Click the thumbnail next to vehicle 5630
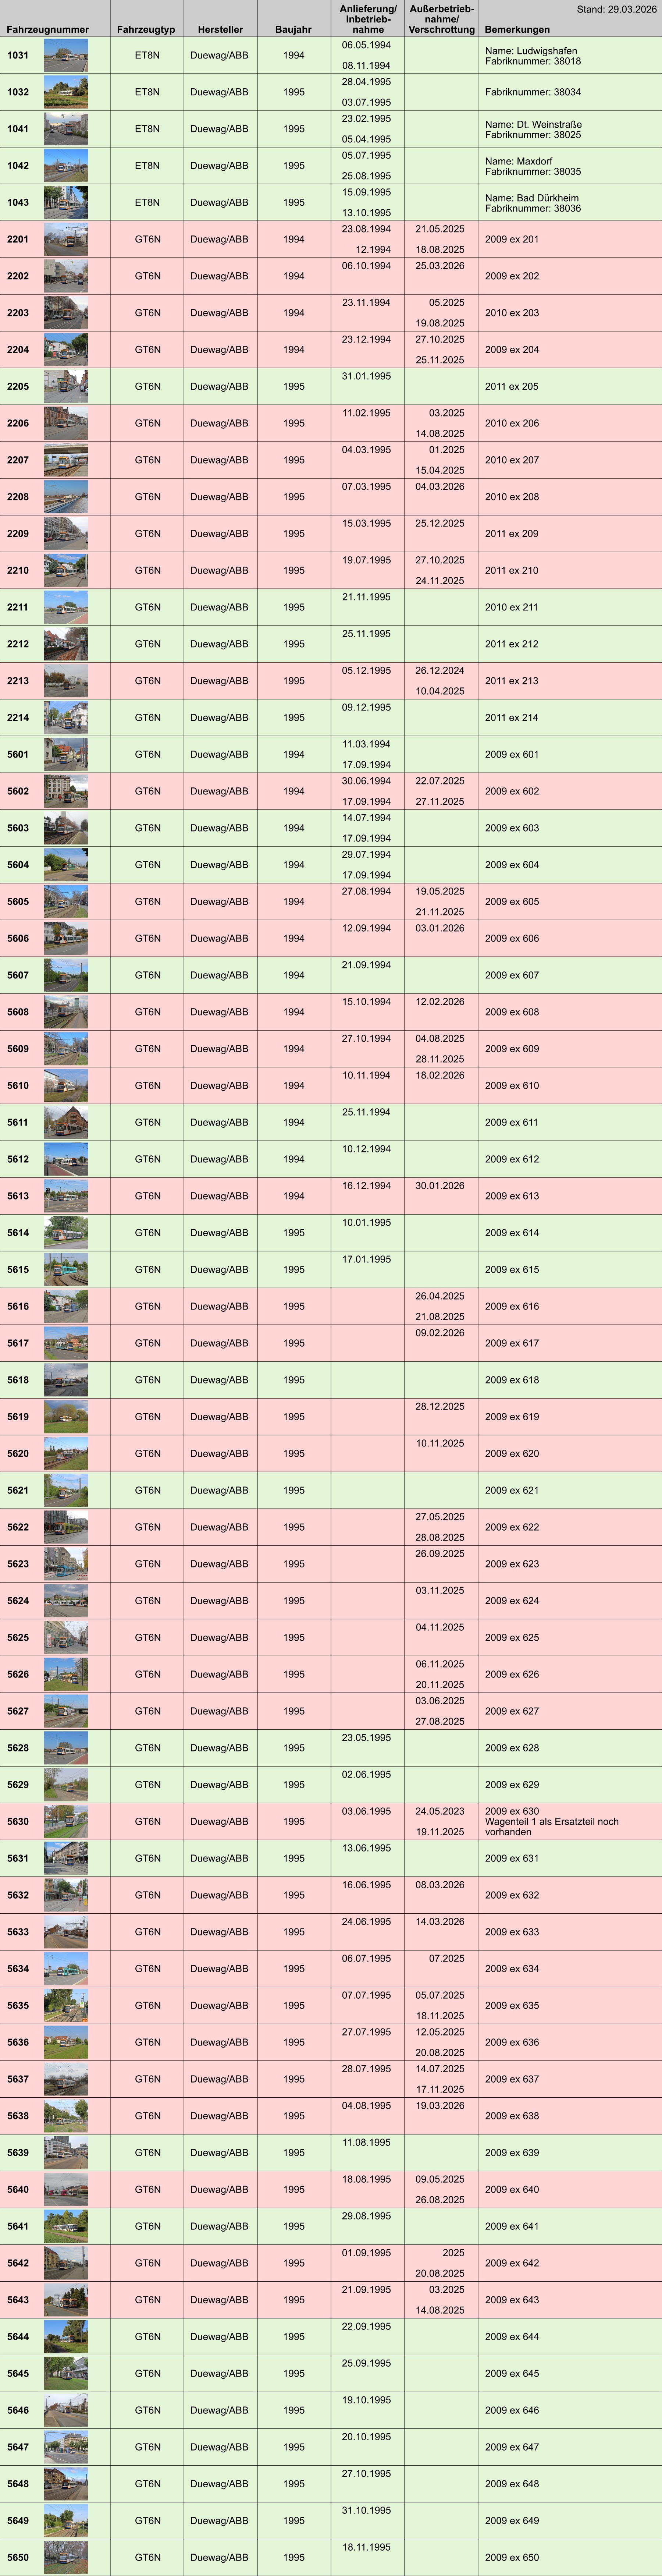 point(66,1821)
